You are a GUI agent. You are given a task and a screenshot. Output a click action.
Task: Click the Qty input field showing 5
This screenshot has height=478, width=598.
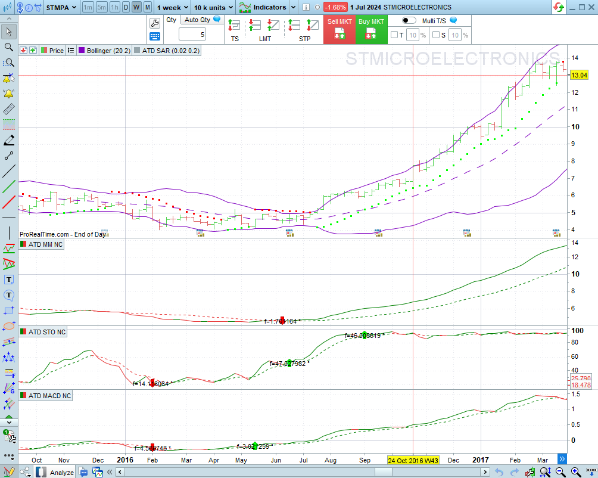[192, 35]
